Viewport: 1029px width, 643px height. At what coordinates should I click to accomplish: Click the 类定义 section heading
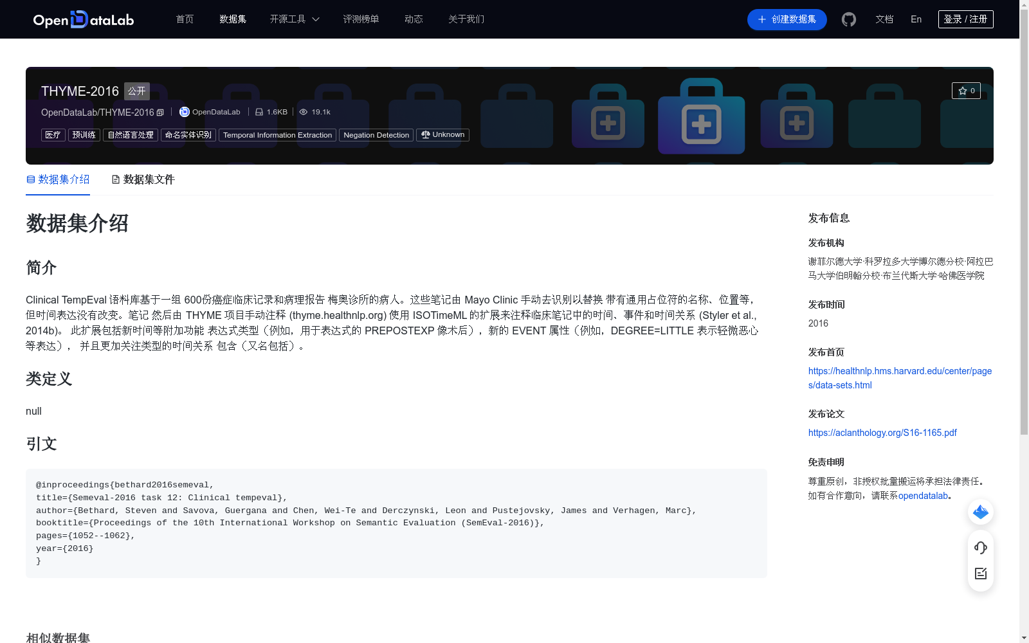click(49, 379)
